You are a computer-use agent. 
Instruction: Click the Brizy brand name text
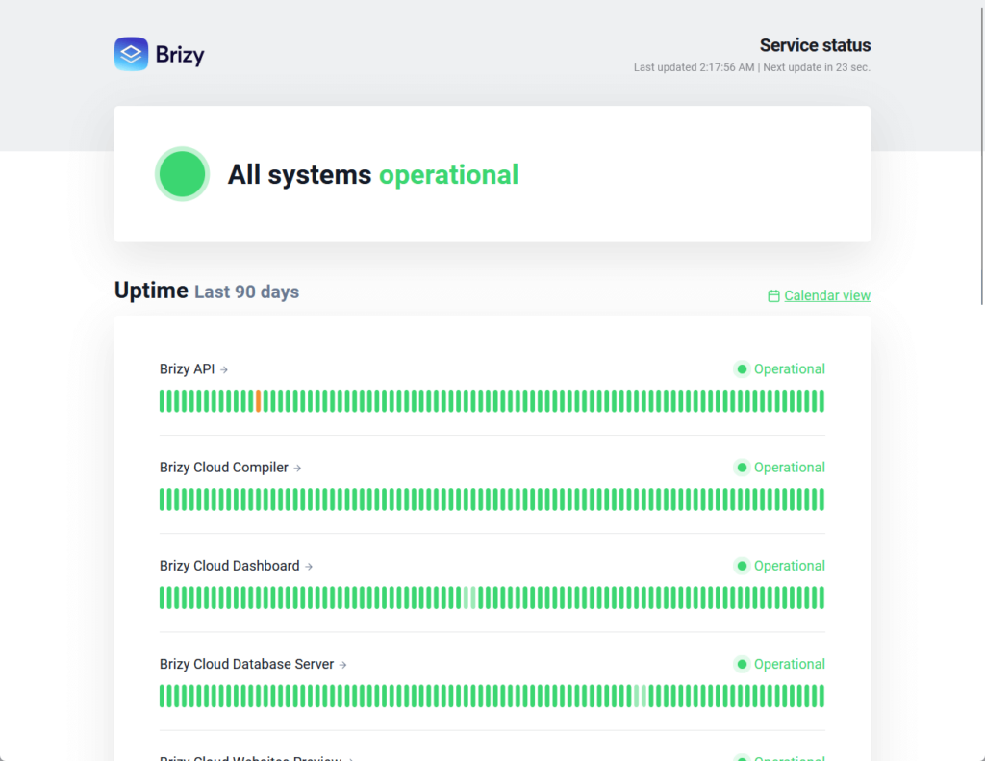pos(180,55)
